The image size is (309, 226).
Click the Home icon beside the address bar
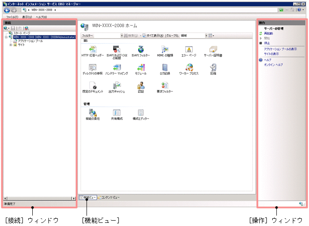292,10
